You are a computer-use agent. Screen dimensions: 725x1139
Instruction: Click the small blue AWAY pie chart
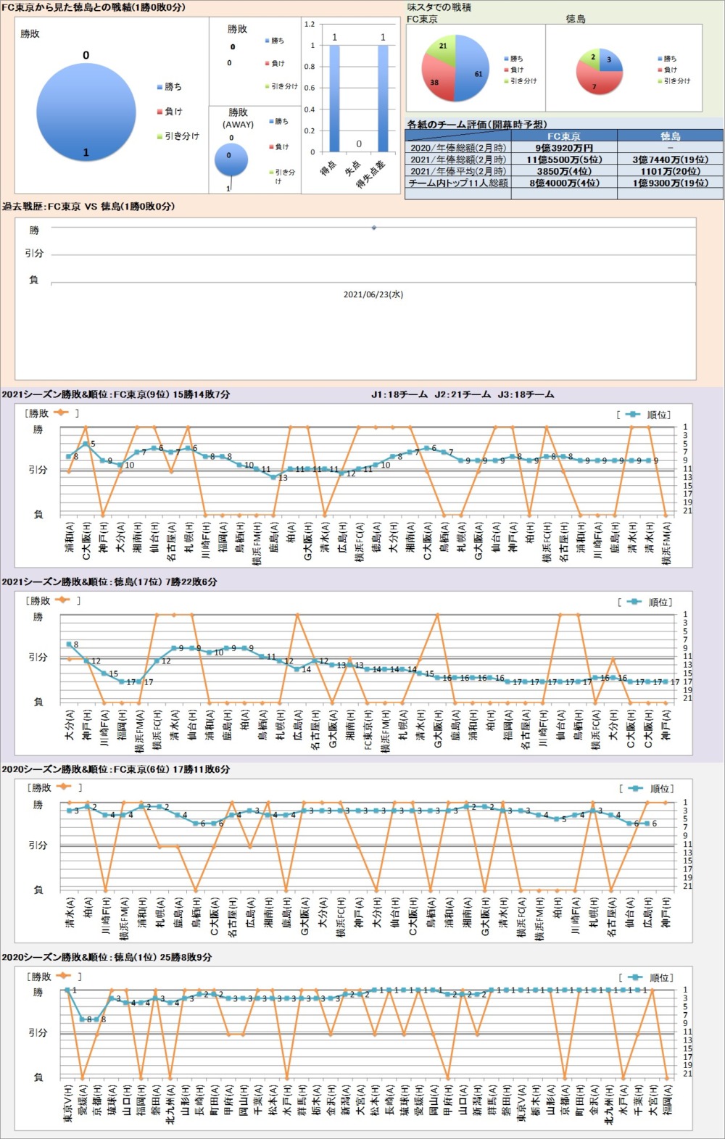[231, 159]
